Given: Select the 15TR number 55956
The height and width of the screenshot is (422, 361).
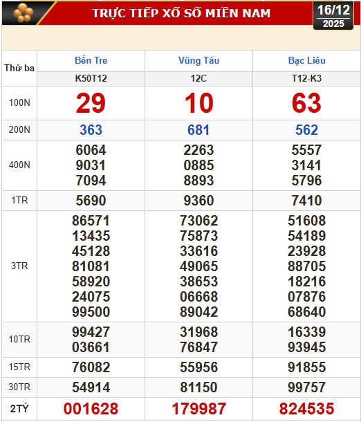Looking at the screenshot, I should (x=198, y=367).
